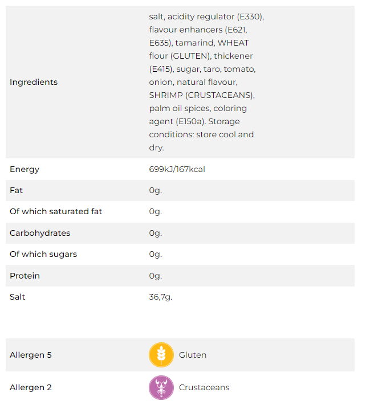Select the Allergen 2 row heading
This screenshot has height=409, width=366.
click(31, 387)
